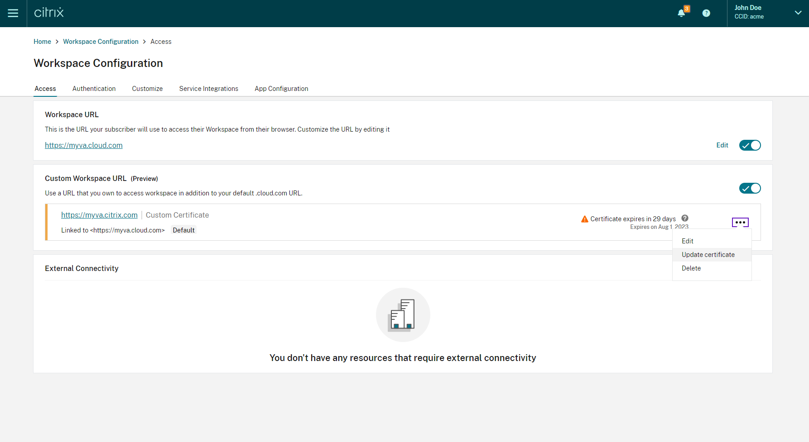
Task: Click the external connectivity buildings illustration
Action: (x=403, y=315)
